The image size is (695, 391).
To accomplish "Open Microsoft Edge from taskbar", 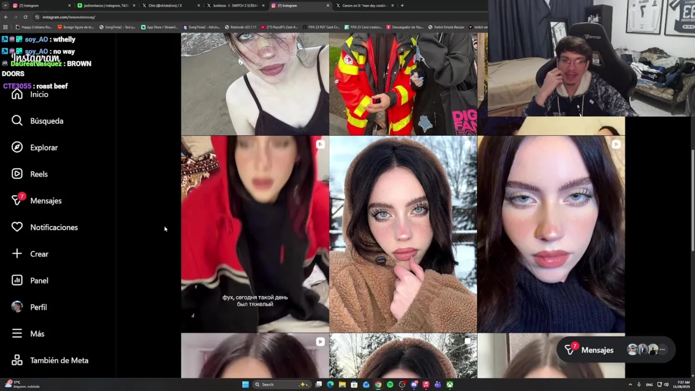I will (x=330, y=384).
